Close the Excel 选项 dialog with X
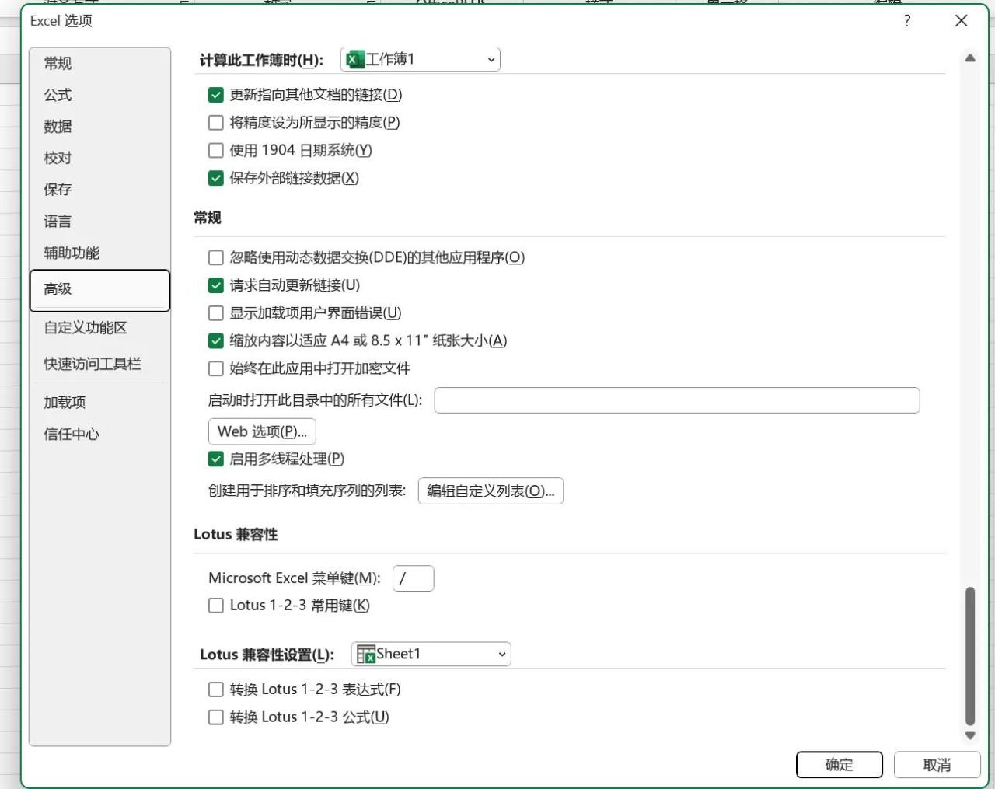The width and height of the screenshot is (995, 789). pyautogui.click(x=962, y=21)
